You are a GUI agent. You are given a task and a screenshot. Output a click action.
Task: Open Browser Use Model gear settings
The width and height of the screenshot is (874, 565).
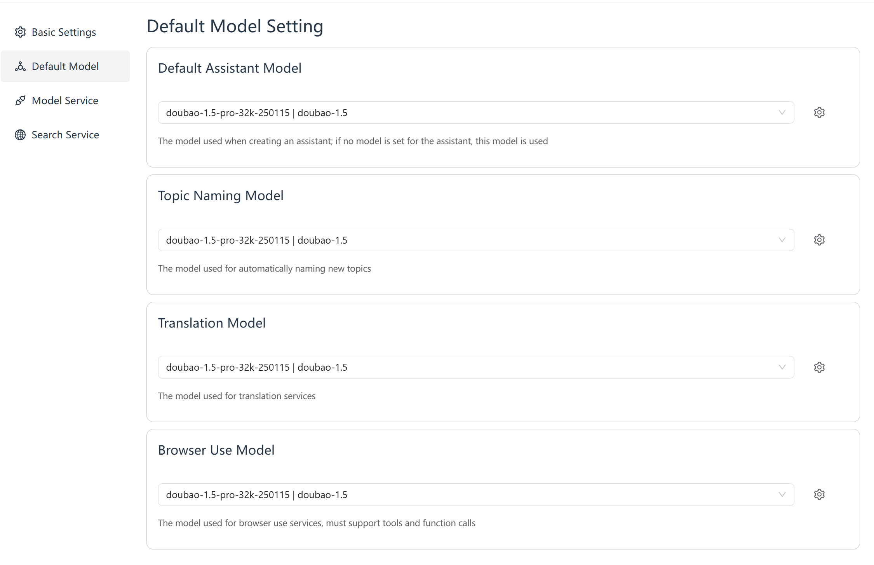click(x=819, y=495)
